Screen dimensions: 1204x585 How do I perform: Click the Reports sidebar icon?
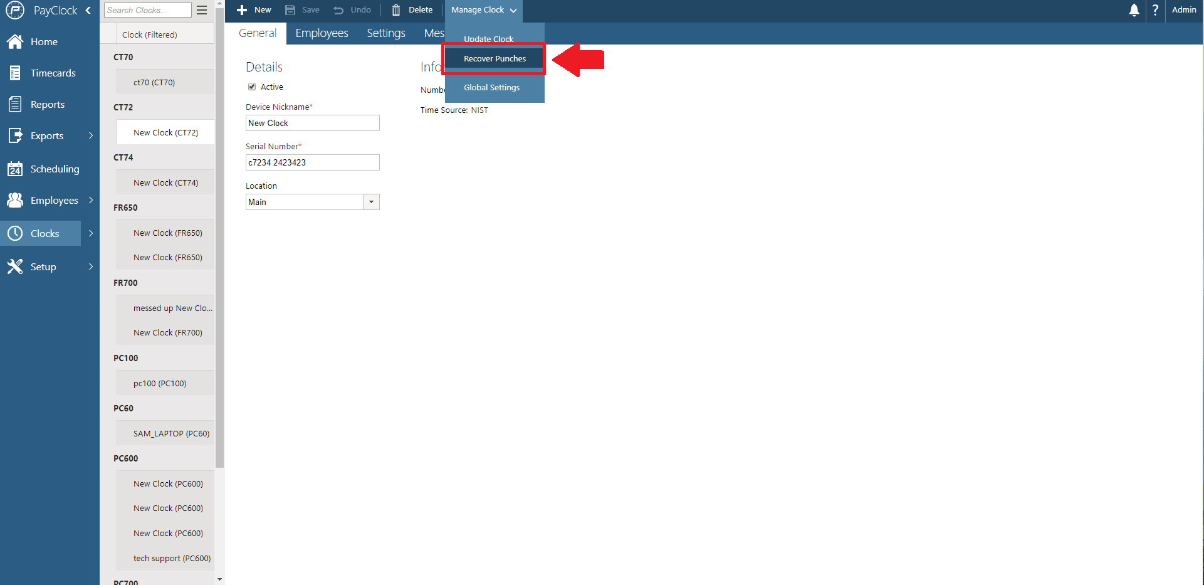click(15, 104)
